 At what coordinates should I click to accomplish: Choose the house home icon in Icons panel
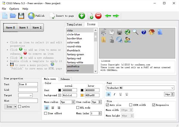point(152,32)
